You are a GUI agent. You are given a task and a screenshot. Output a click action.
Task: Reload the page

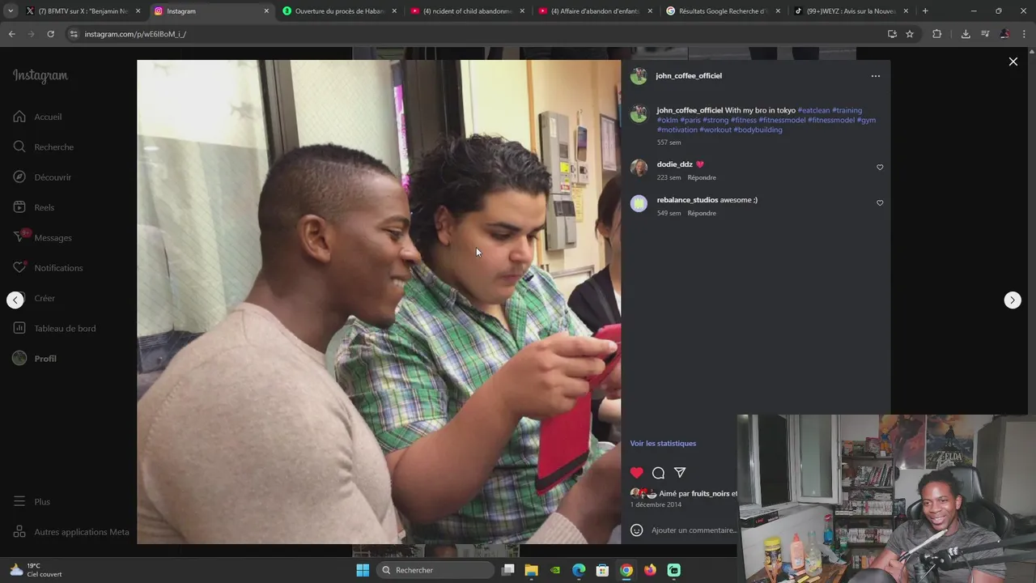pos(50,34)
